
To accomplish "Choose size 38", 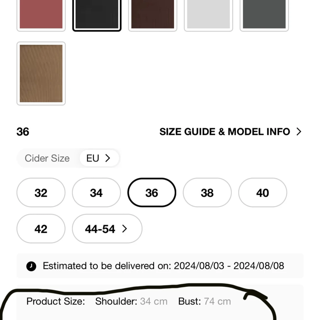I will point(207,193).
